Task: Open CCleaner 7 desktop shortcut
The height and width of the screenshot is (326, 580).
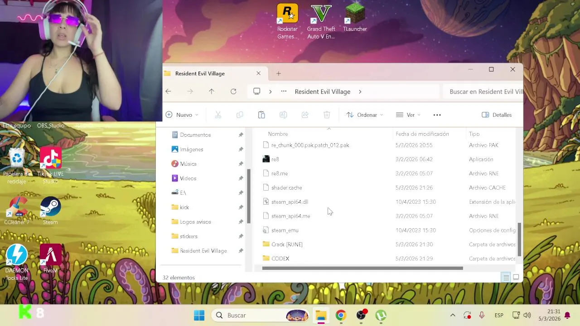Action: 17,211
